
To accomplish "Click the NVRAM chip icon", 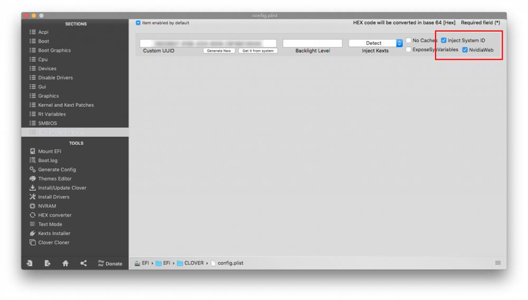I will pos(32,206).
